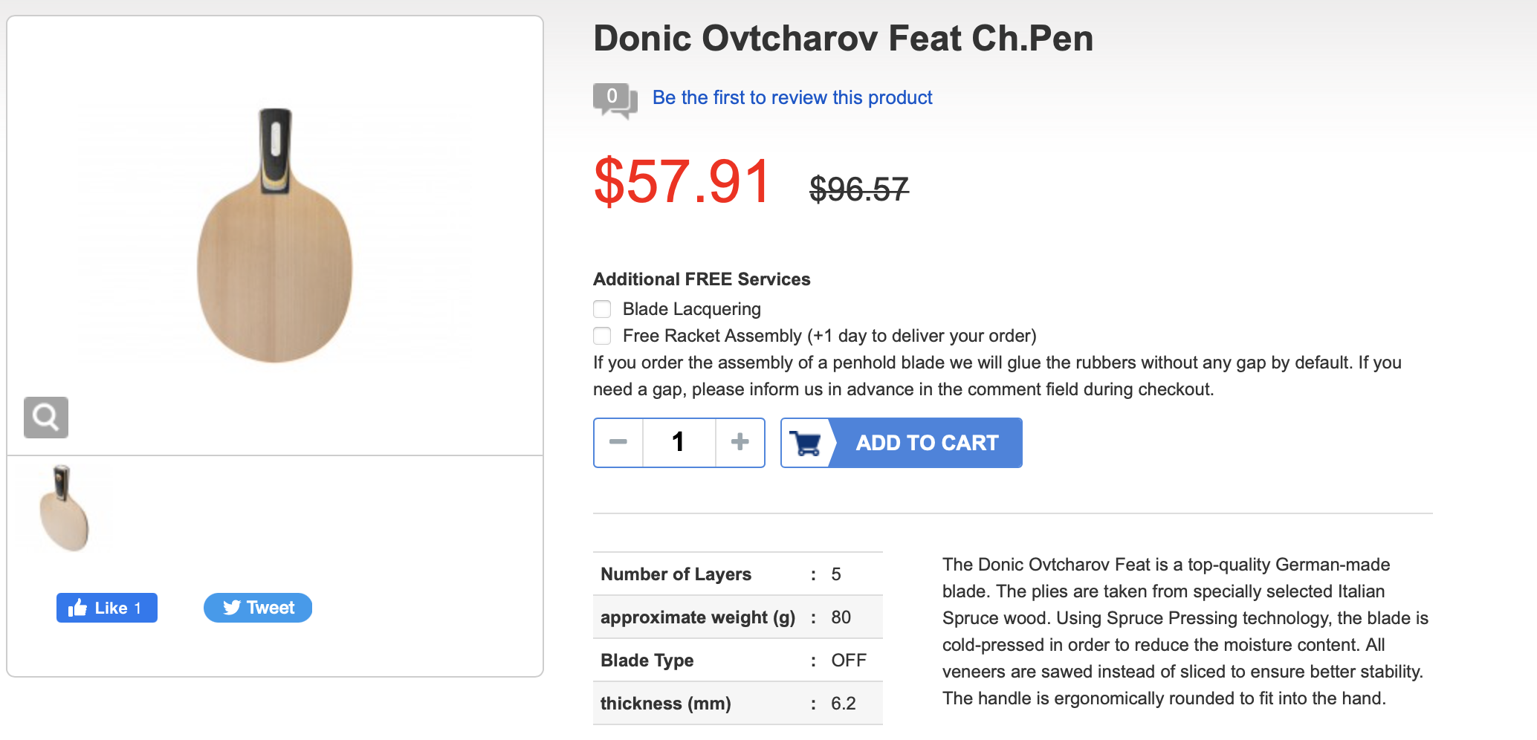Share via the Twitter Tweet button
1537x740 pixels.
coord(258,608)
